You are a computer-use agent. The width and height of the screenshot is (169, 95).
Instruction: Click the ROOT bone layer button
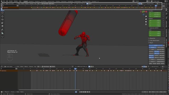[x=156, y=45]
